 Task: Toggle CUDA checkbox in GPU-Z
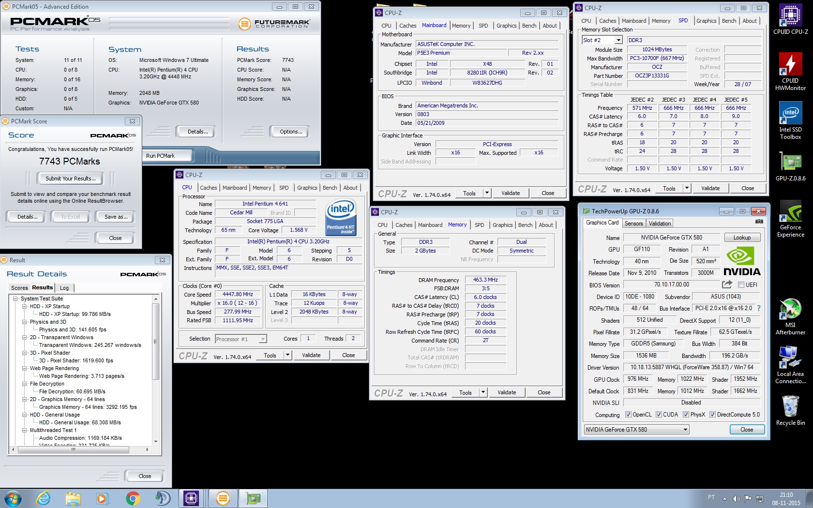[x=659, y=414]
